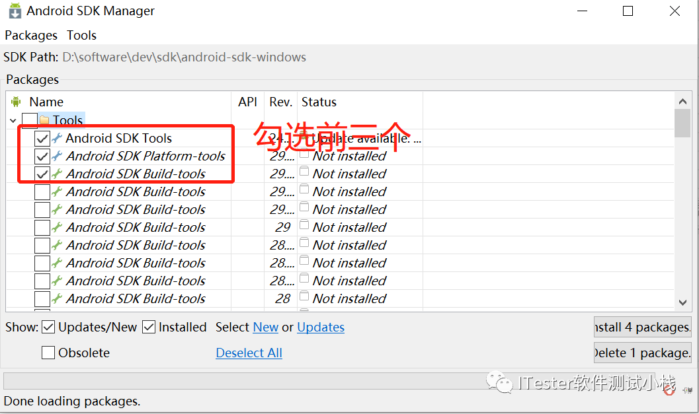Uncheck the Android SDK Tools checkbox
Screen dimensions: 699x414
coord(42,139)
